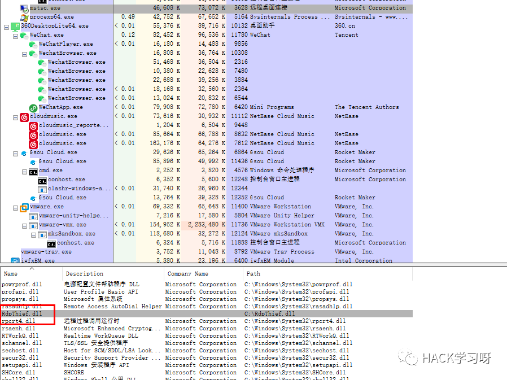Collapse the WeChat.exe subtree
The image size is (507, 380).
tap(15, 37)
